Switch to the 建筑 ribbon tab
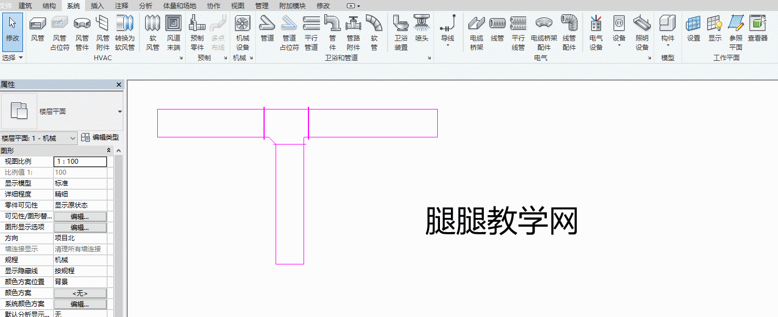 pyautogui.click(x=25, y=5)
